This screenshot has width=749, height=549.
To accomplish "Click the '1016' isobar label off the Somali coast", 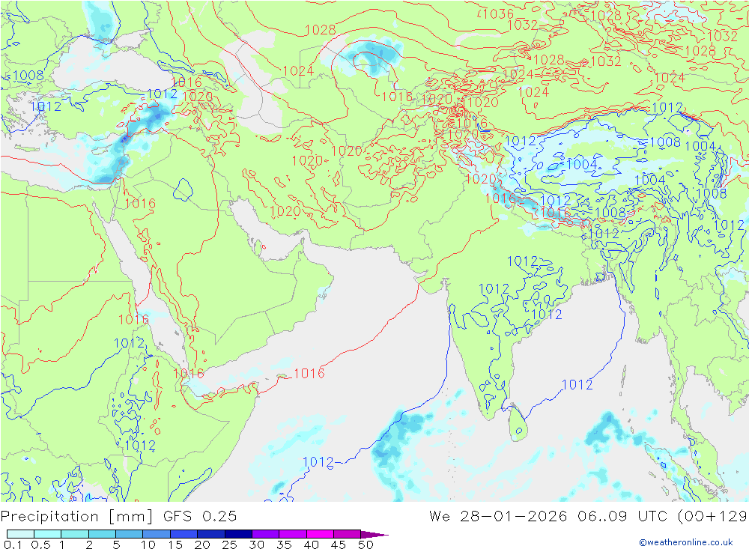I will (x=309, y=373).
